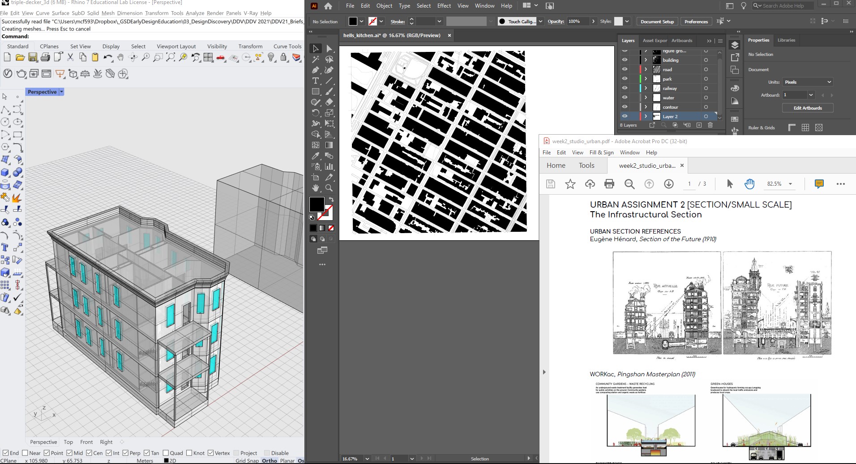Screen dimensions: 856x464
Task: Print the PDF in Acrobat
Action: [x=609, y=184]
